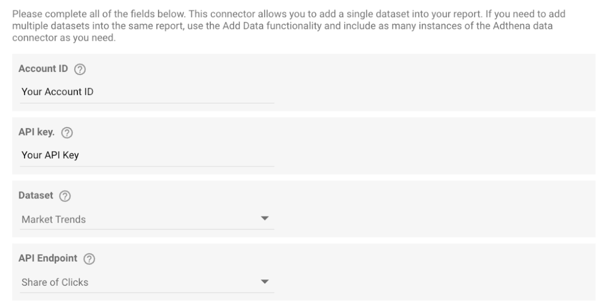Click empty space in the API Endpoint card
The image size is (600, 306).
pos(436,272)
